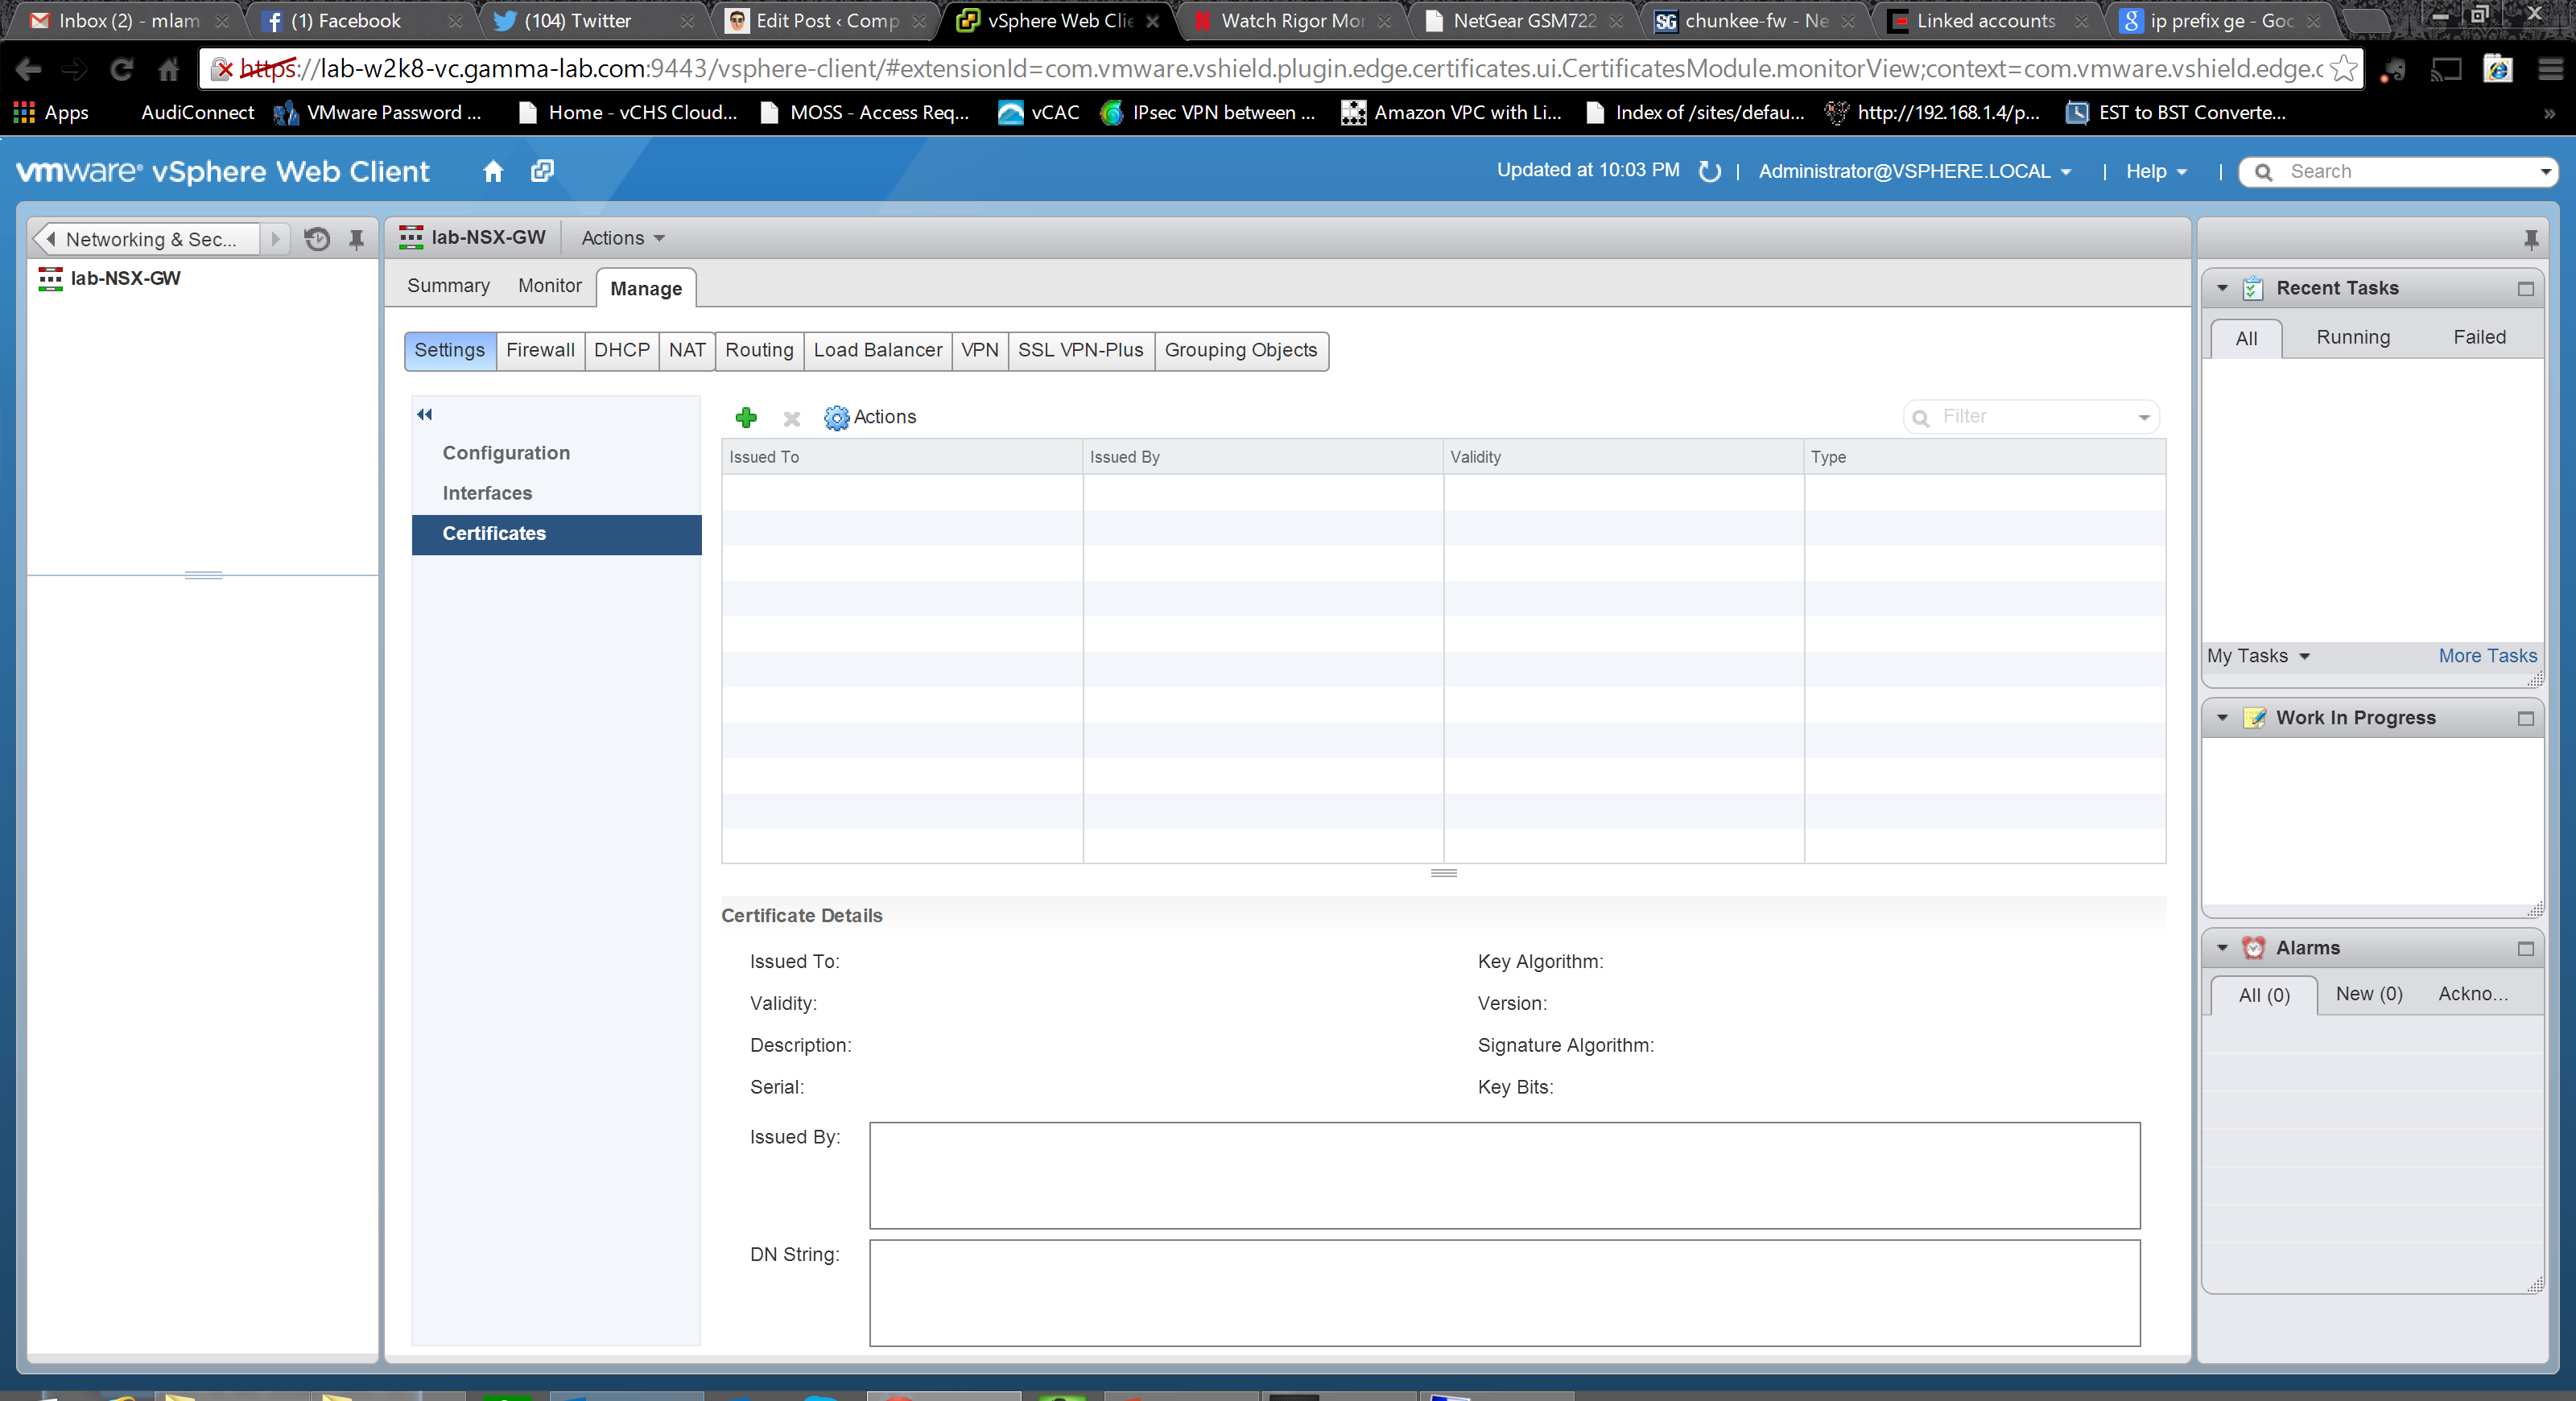Expand the My Tasks dropdown
The width and height of the screenshot is (2576, 1401).
[x=2259, y=657]
